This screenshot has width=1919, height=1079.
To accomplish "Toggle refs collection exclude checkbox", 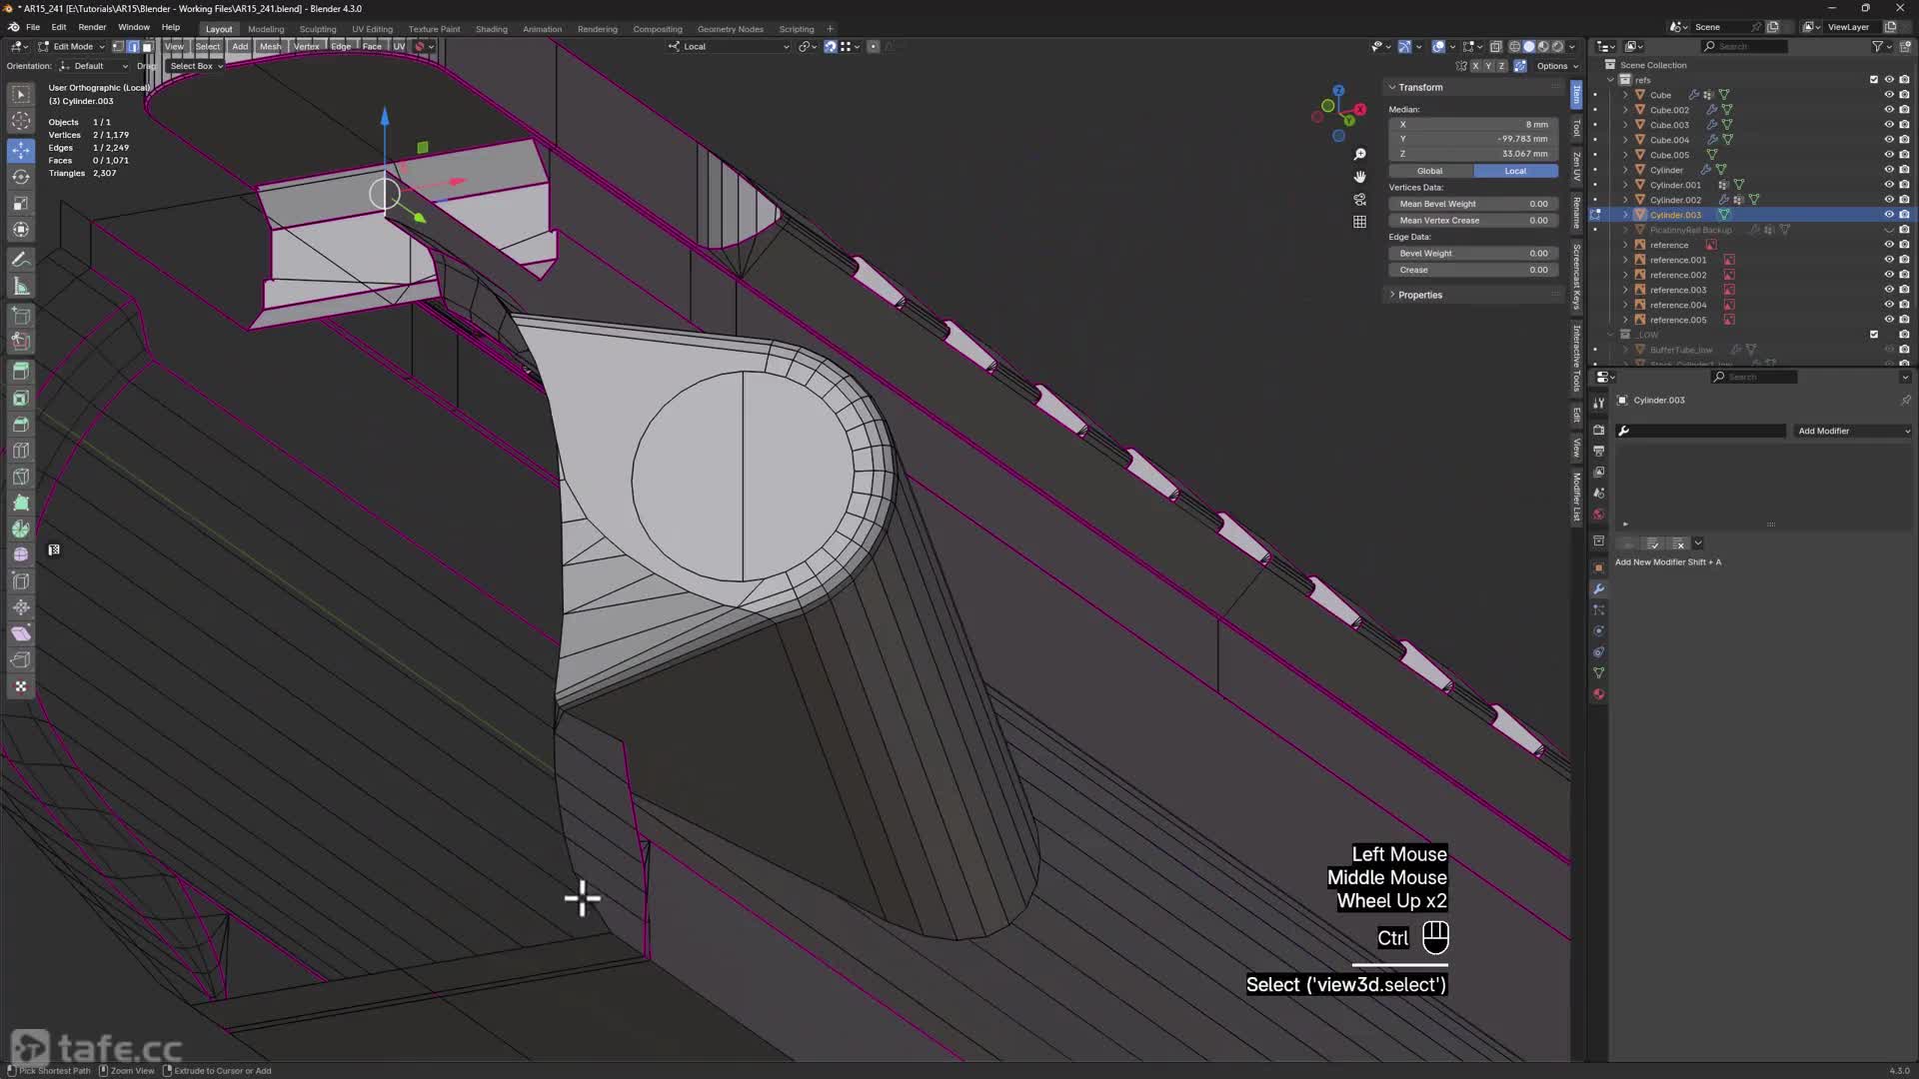I will coord(1874,80).
